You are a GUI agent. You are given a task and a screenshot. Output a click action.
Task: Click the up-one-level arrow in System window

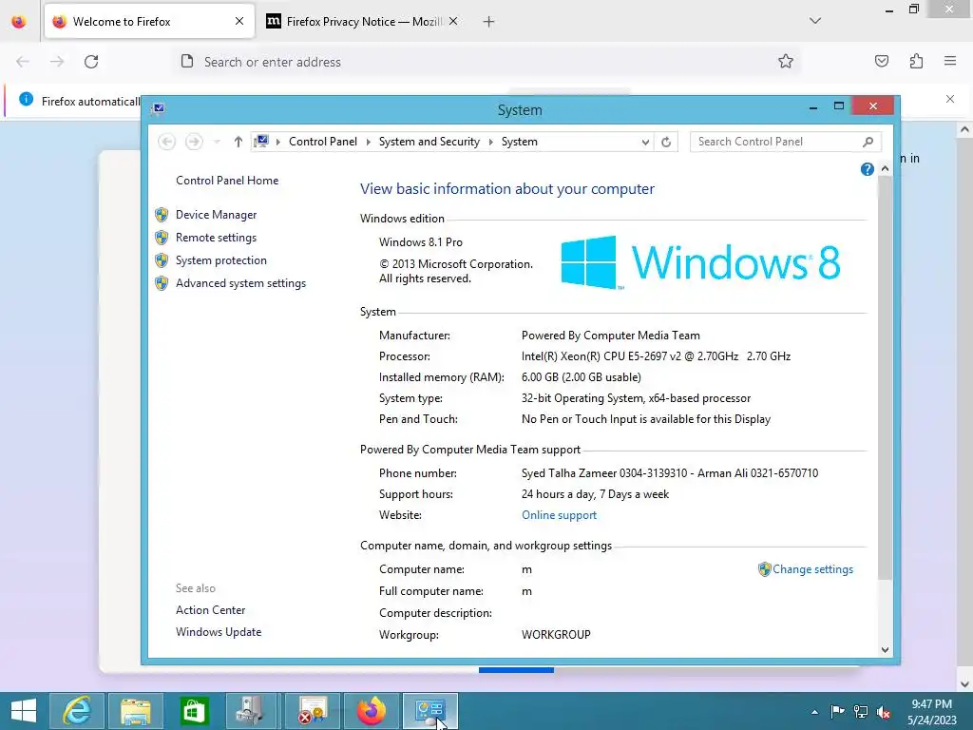pos(238,142)
